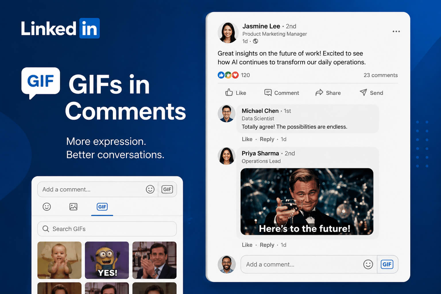Click 'Totally agree! The possibilities are endless.' text
The image size is (441, 294).
tap(294, 127)
